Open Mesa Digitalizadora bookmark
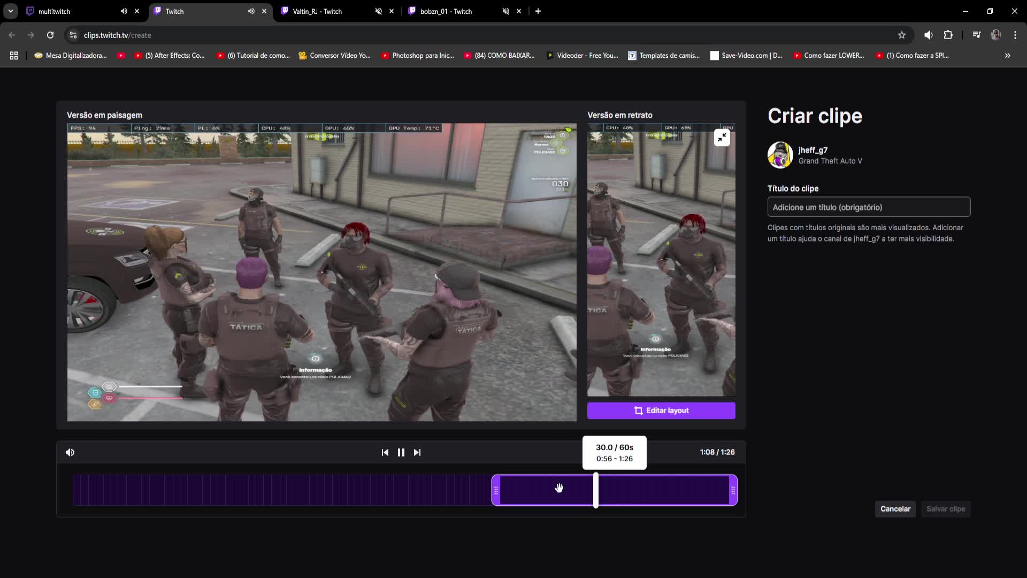Screen dimensions: 1027x578 [71, 56]
